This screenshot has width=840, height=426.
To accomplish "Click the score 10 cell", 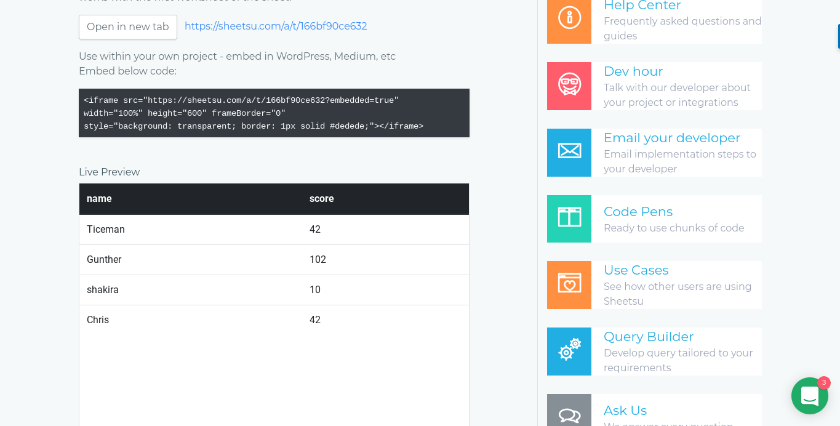I will coord(385,290).
